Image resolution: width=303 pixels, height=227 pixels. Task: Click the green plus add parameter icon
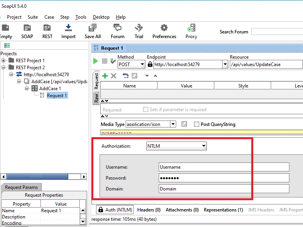point(105,76)
